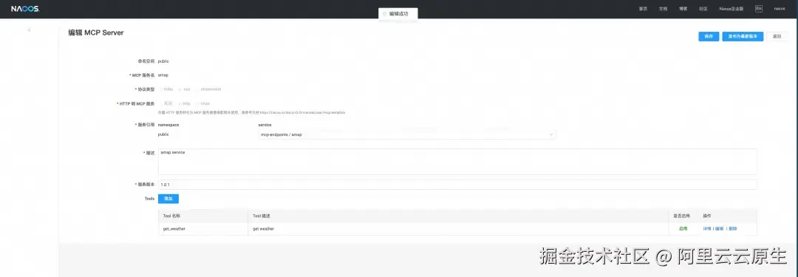Collapse the sidebar with the left chevron

coord(29,30)
